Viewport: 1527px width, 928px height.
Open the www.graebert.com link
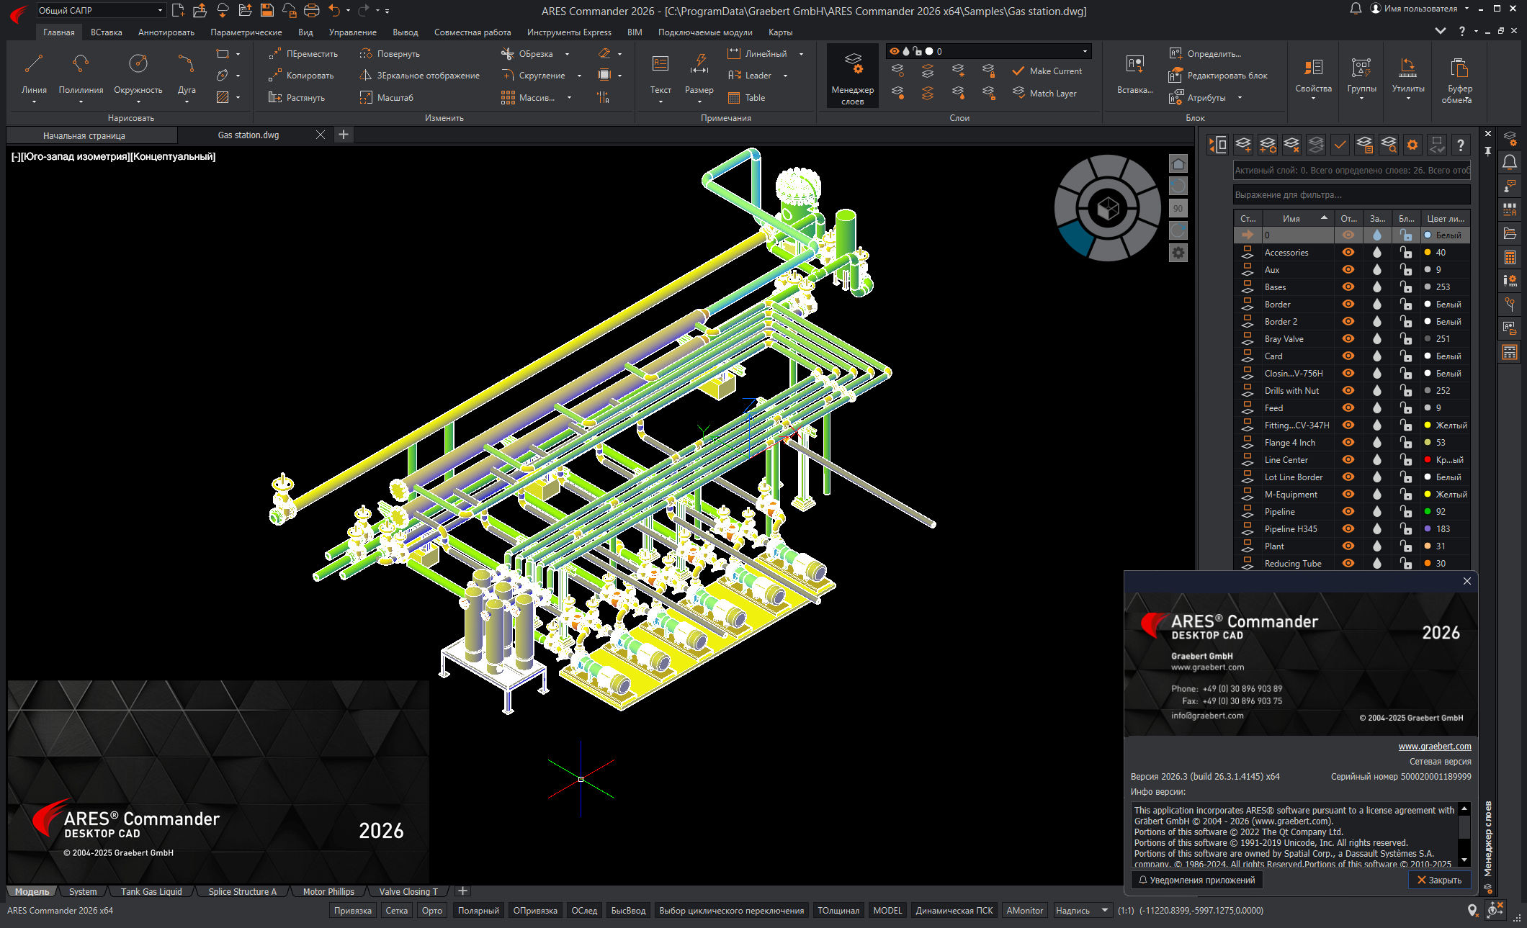[x=1434, y=747]
